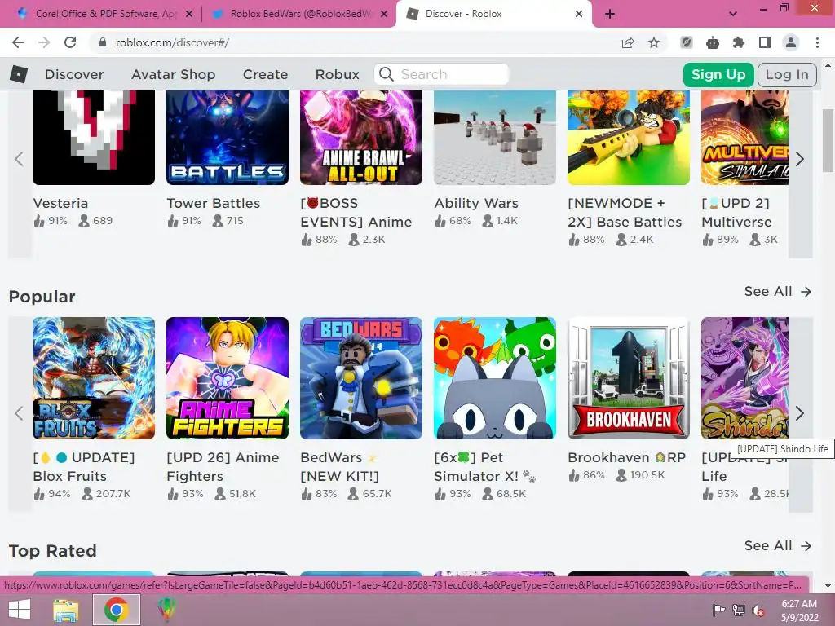Open File Explorer from taskbar
The width and height of the screenshot is (835, 626).
click(x=65, y=610)
